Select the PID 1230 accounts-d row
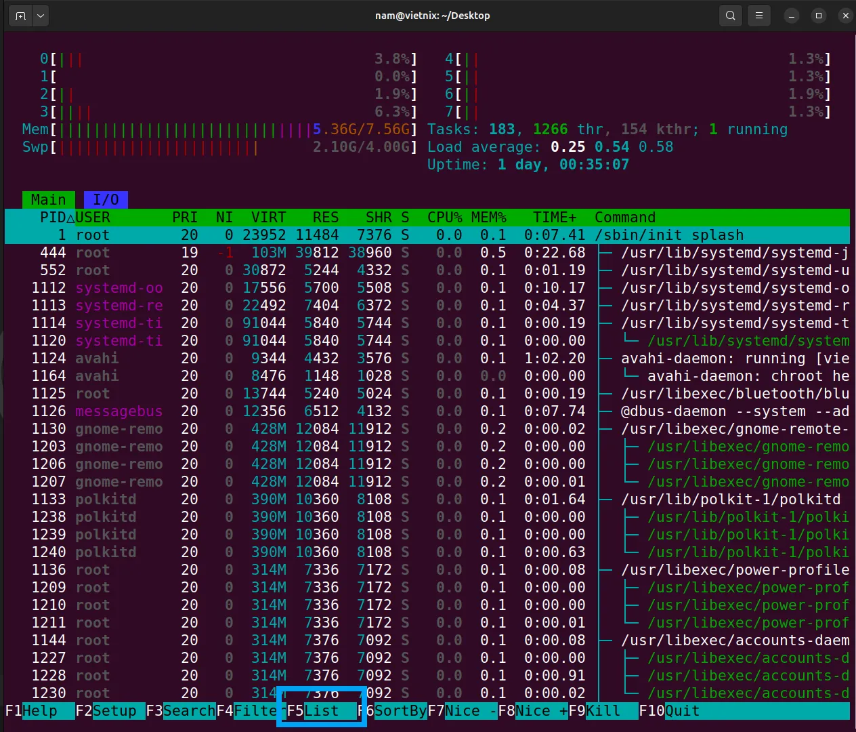The image size is (856, 732). (x=427, y=693)
